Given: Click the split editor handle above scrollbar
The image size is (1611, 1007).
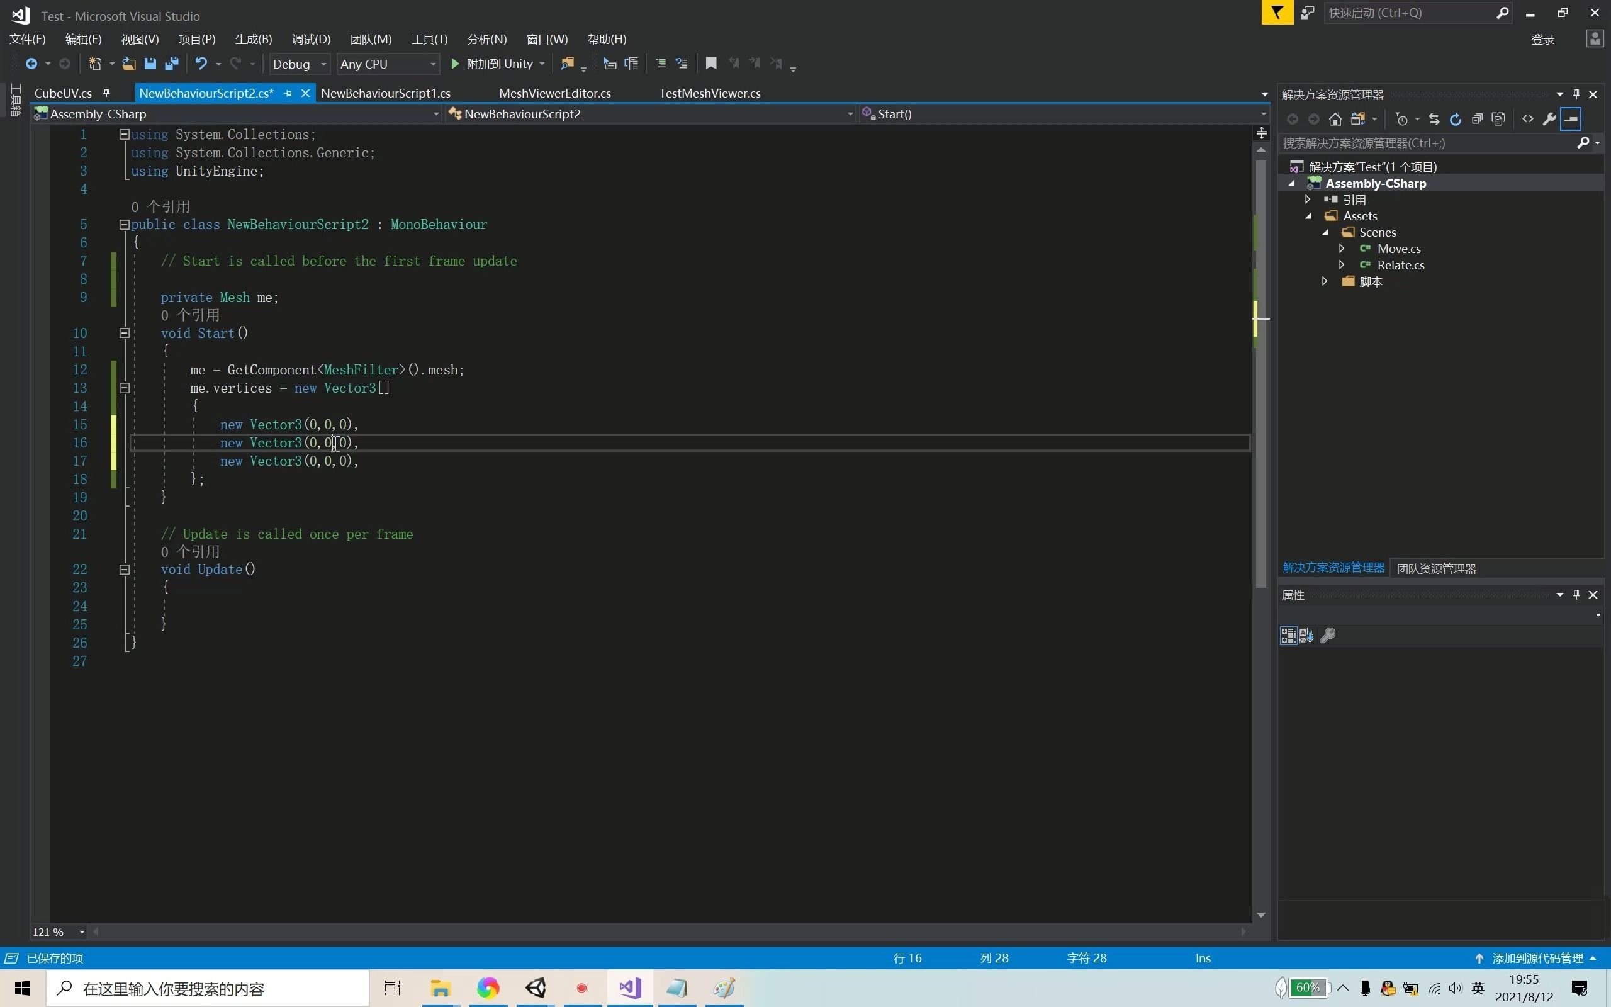Looking at the screenshot, I should pyautogui.click(x=1261, y=133).
